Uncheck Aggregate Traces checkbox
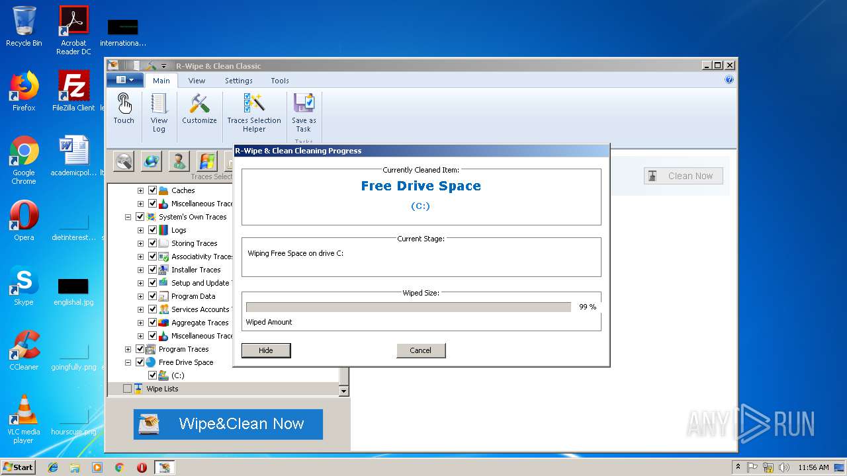This screenshot has width=847, height=476. point(152,323)
